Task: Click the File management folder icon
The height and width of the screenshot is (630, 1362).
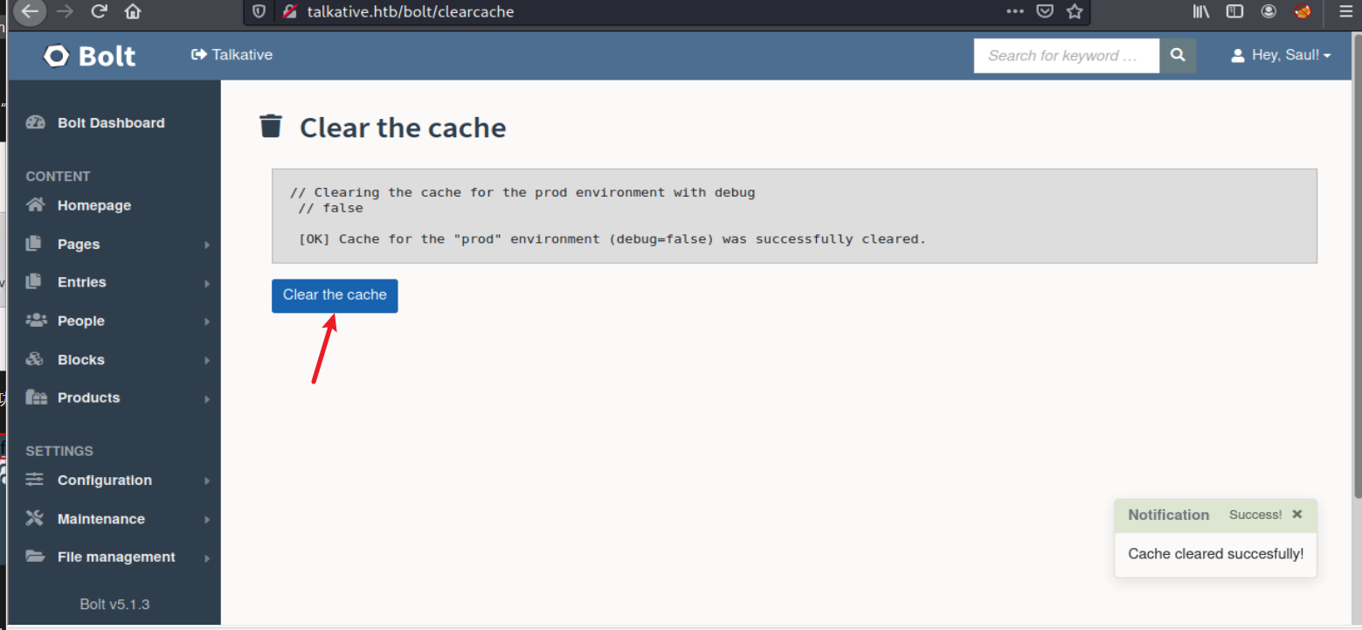Action: click(x=35, y=557)
